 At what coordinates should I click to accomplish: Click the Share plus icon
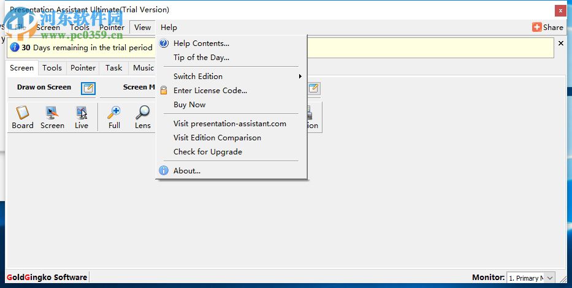(x=536, y=27)
